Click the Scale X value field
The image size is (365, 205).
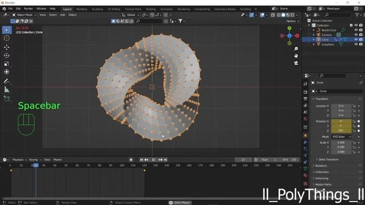pos(341,142)
